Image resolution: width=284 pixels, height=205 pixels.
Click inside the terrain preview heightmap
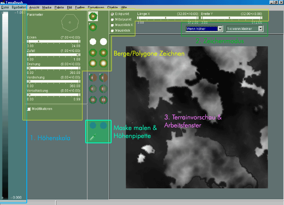click(x=197, y=118)
